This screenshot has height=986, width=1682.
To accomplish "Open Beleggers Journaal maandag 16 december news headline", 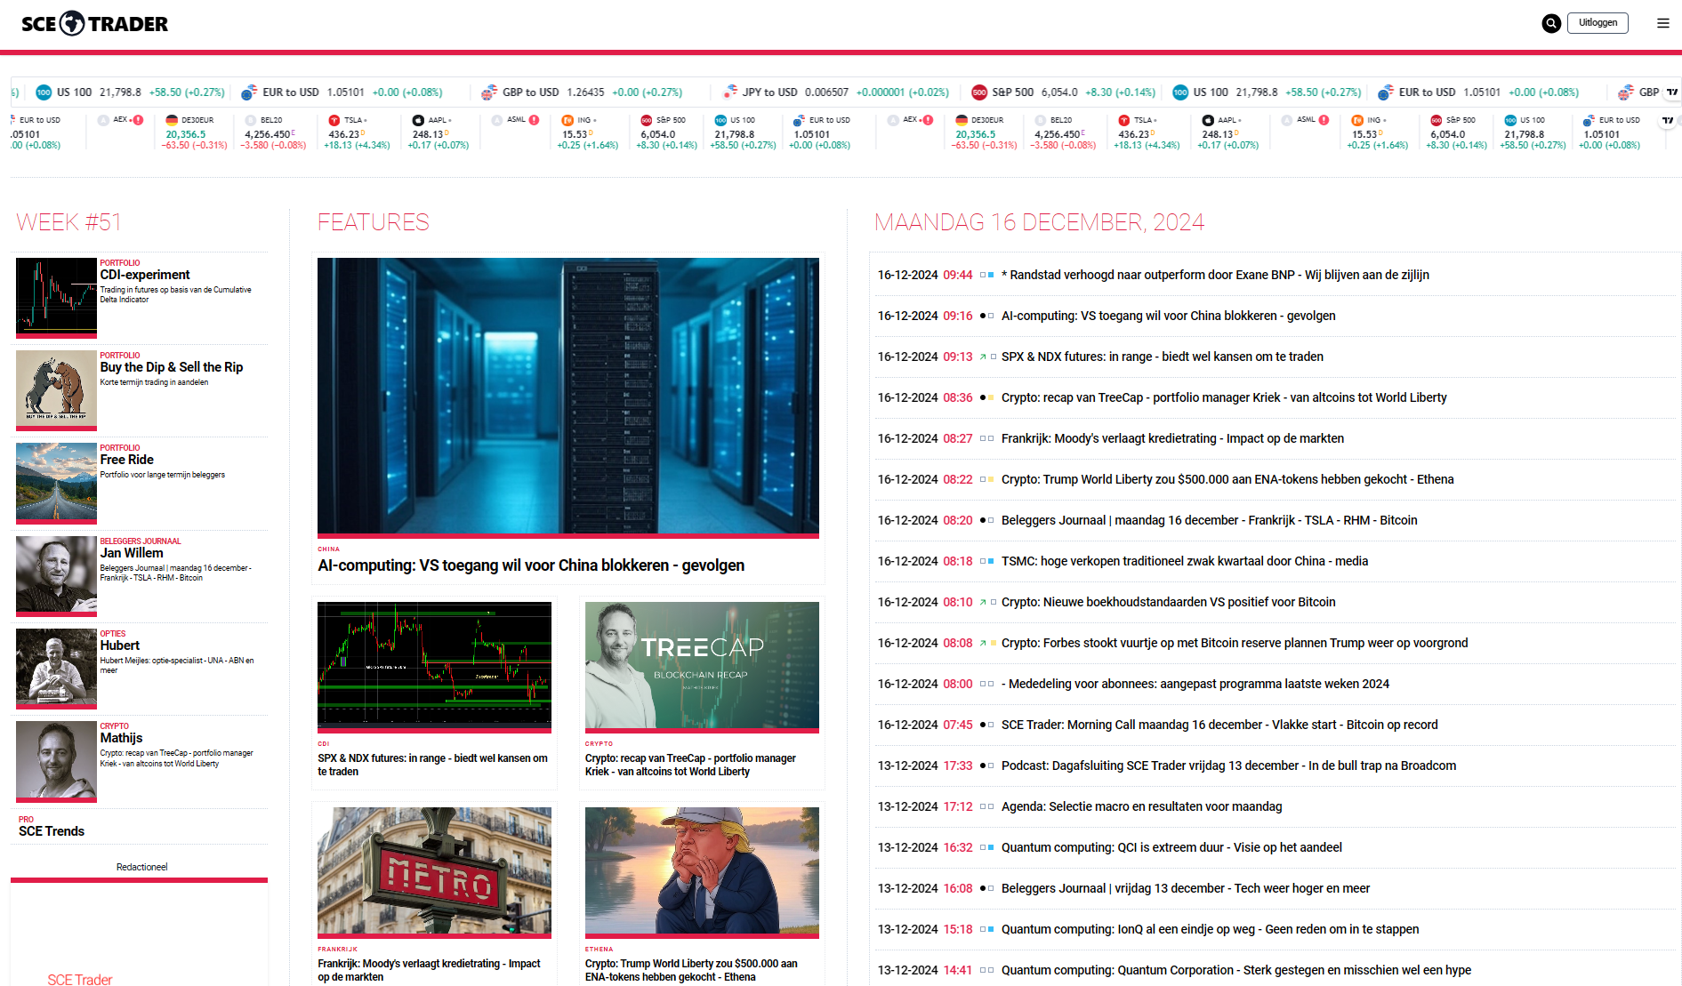I will click(1210, 521).
